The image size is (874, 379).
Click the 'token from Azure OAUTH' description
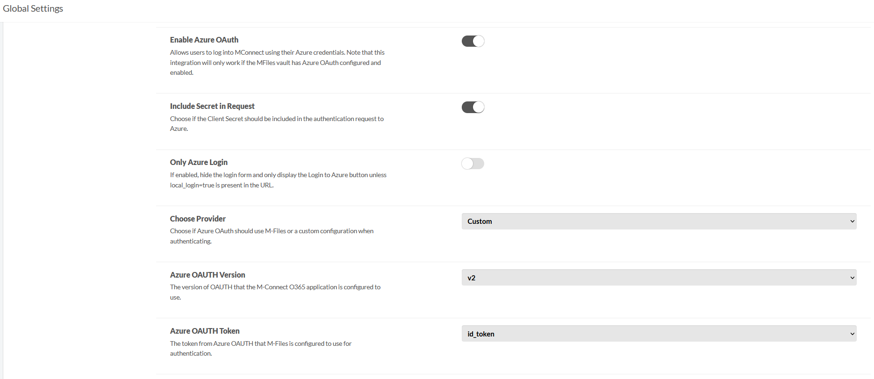261,344
